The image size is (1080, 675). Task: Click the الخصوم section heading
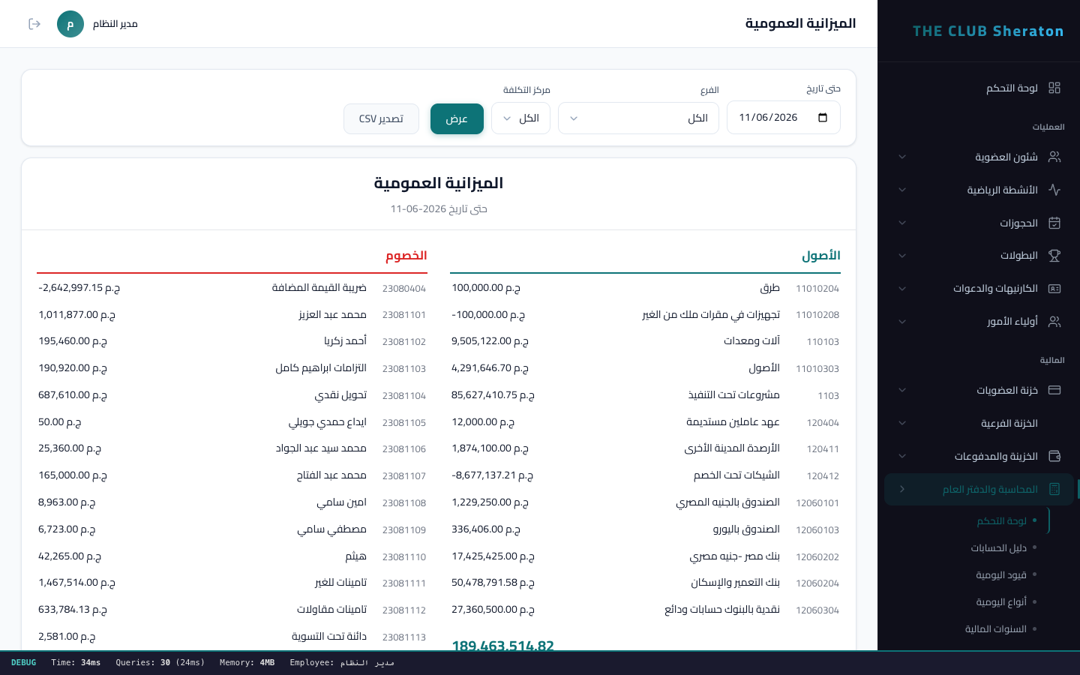click(406, 256)
